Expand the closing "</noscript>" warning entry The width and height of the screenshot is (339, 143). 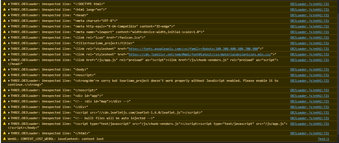[9, 90]
